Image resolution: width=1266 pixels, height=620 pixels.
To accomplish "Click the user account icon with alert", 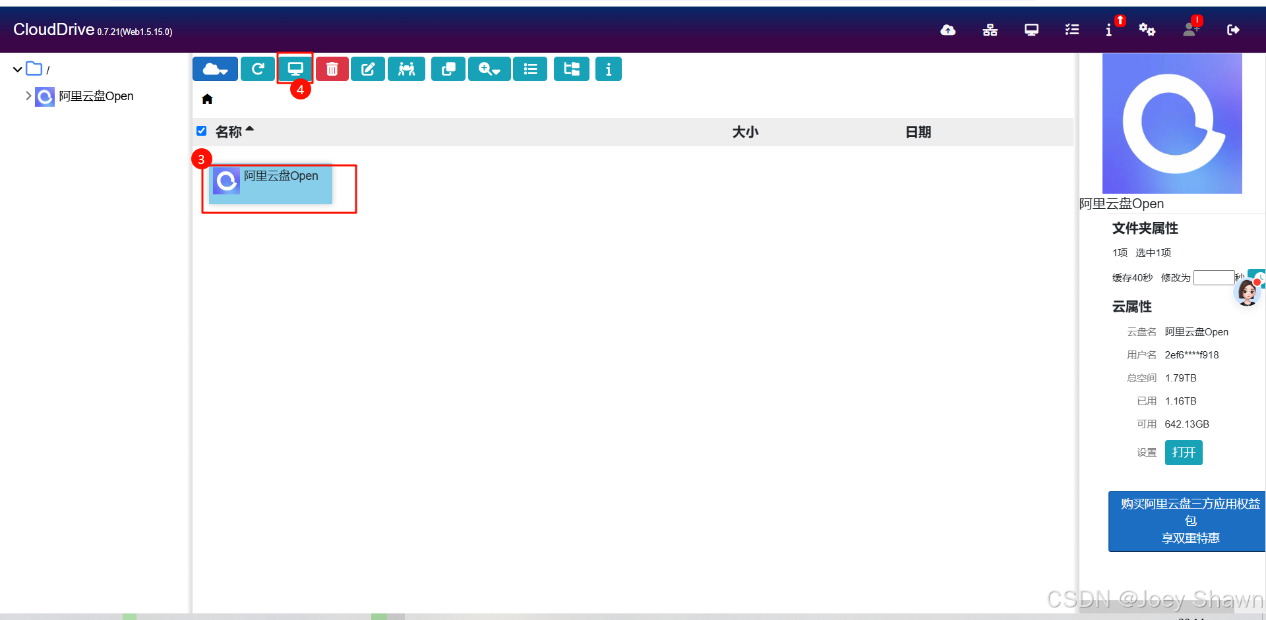I will tap(1190, 30).
